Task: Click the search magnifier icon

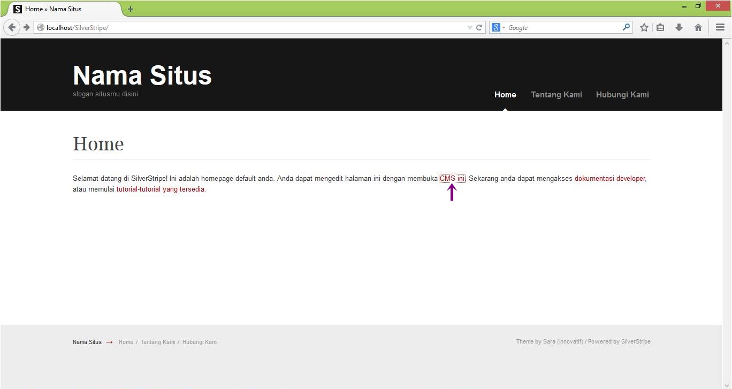Action: (626, 27)
